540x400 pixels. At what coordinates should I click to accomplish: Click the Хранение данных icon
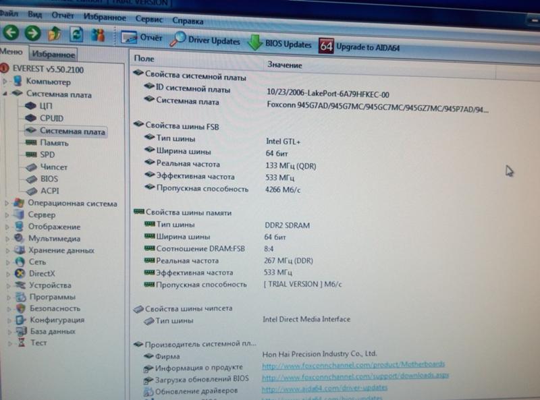20,250
